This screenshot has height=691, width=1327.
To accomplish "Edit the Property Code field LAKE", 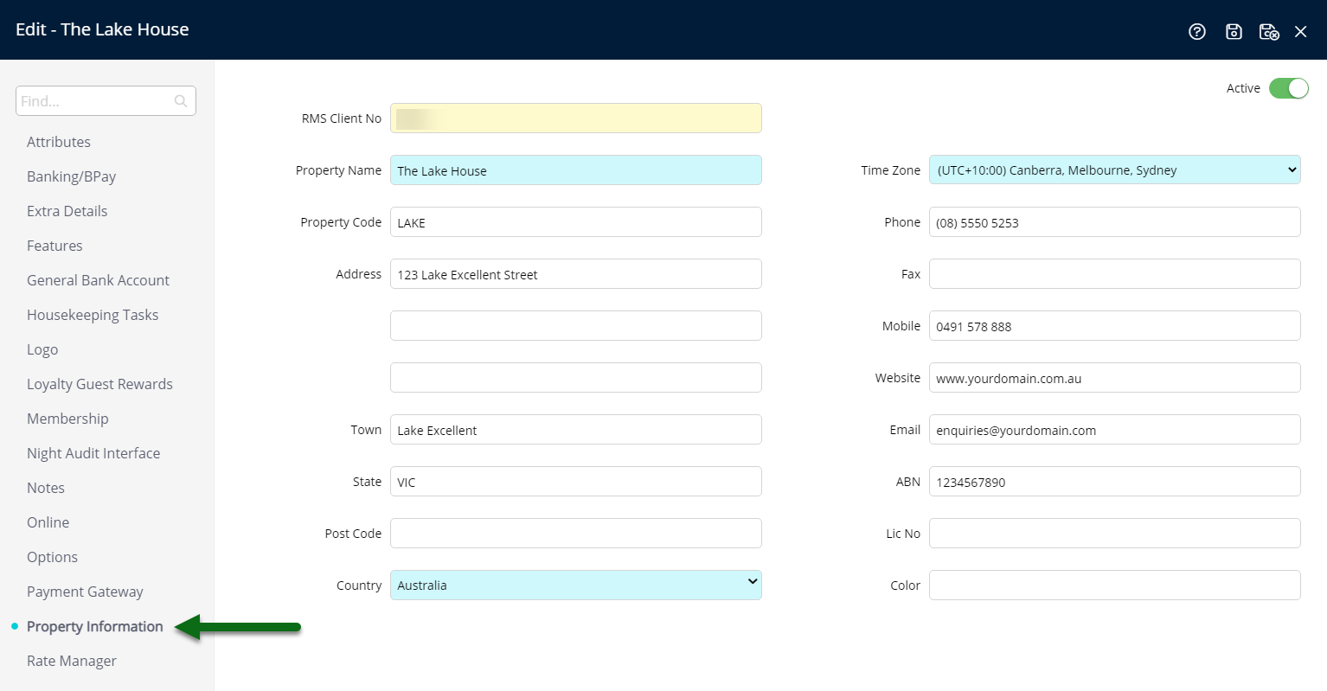I will tap(575, 222).
